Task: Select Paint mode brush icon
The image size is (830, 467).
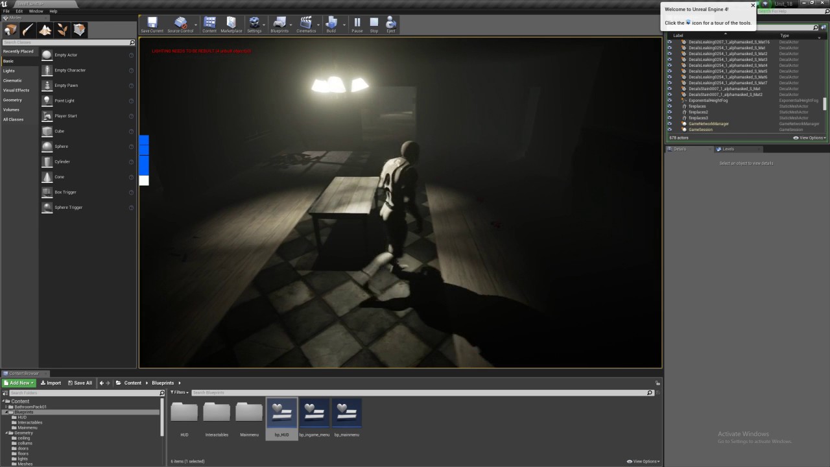Action: (28, 30)
